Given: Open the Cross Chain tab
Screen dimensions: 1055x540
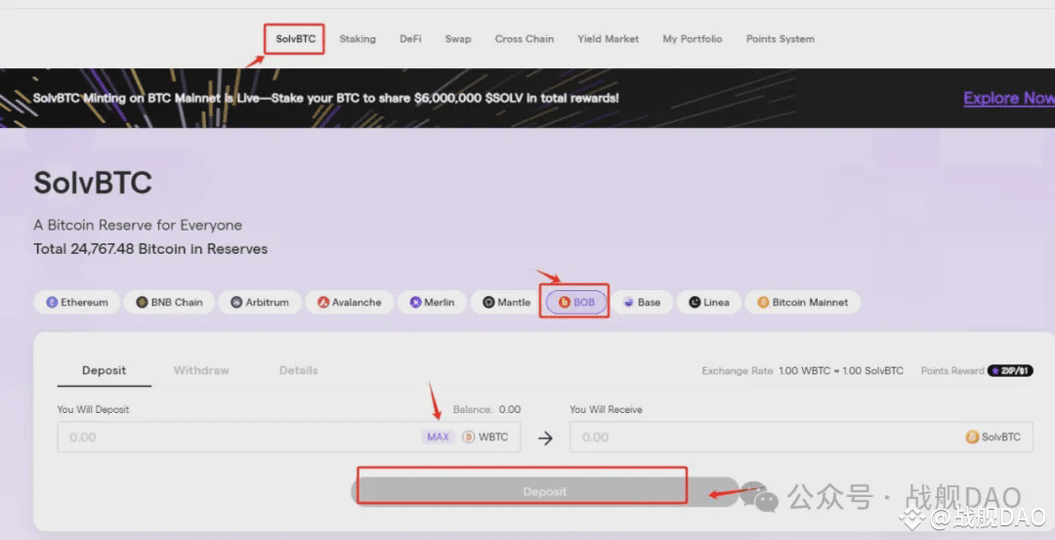Looking at the screenshot, I should coord(525,39).
